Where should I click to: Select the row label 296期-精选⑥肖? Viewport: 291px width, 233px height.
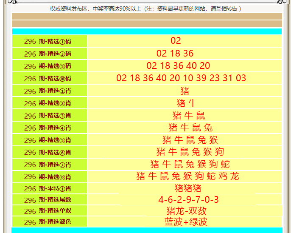coord(48,152)
